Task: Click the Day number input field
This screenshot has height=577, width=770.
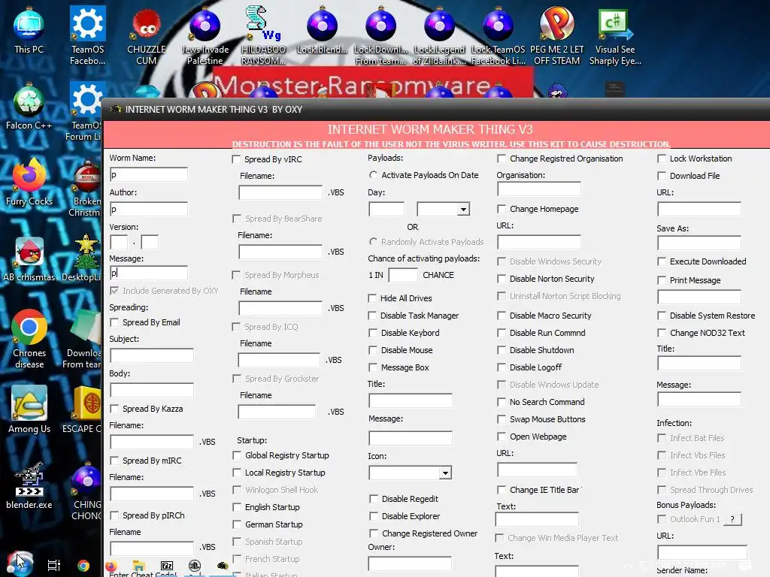Action: point(387,210)
